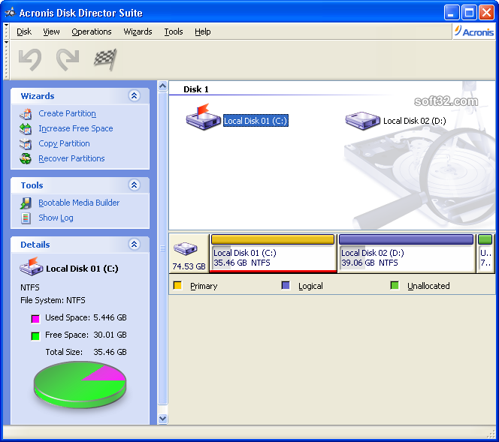This screenshot has height=442, width=499.
Task: Click the Create Partition wizard icon
Action: tap(26, 114)
